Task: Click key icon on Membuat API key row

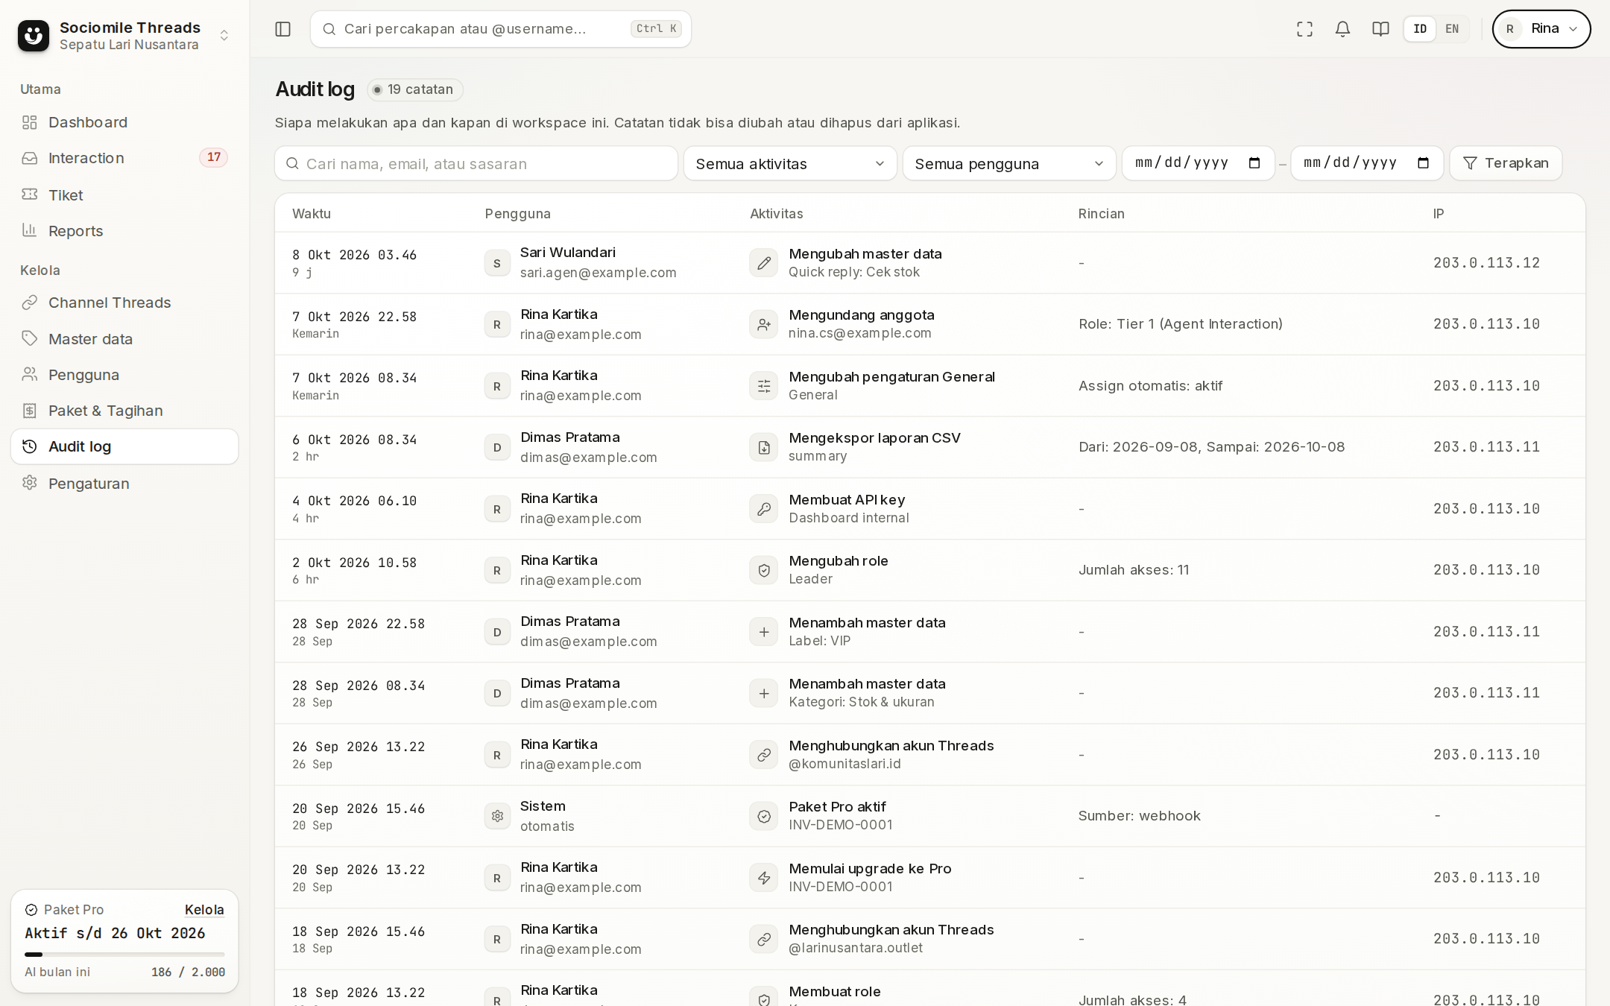Action: 764,509
